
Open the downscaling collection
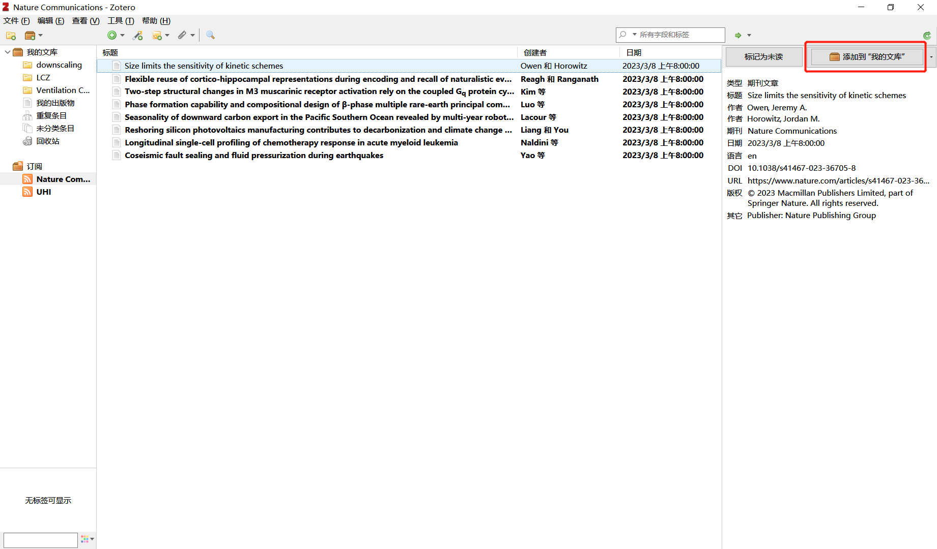point(59,65)
